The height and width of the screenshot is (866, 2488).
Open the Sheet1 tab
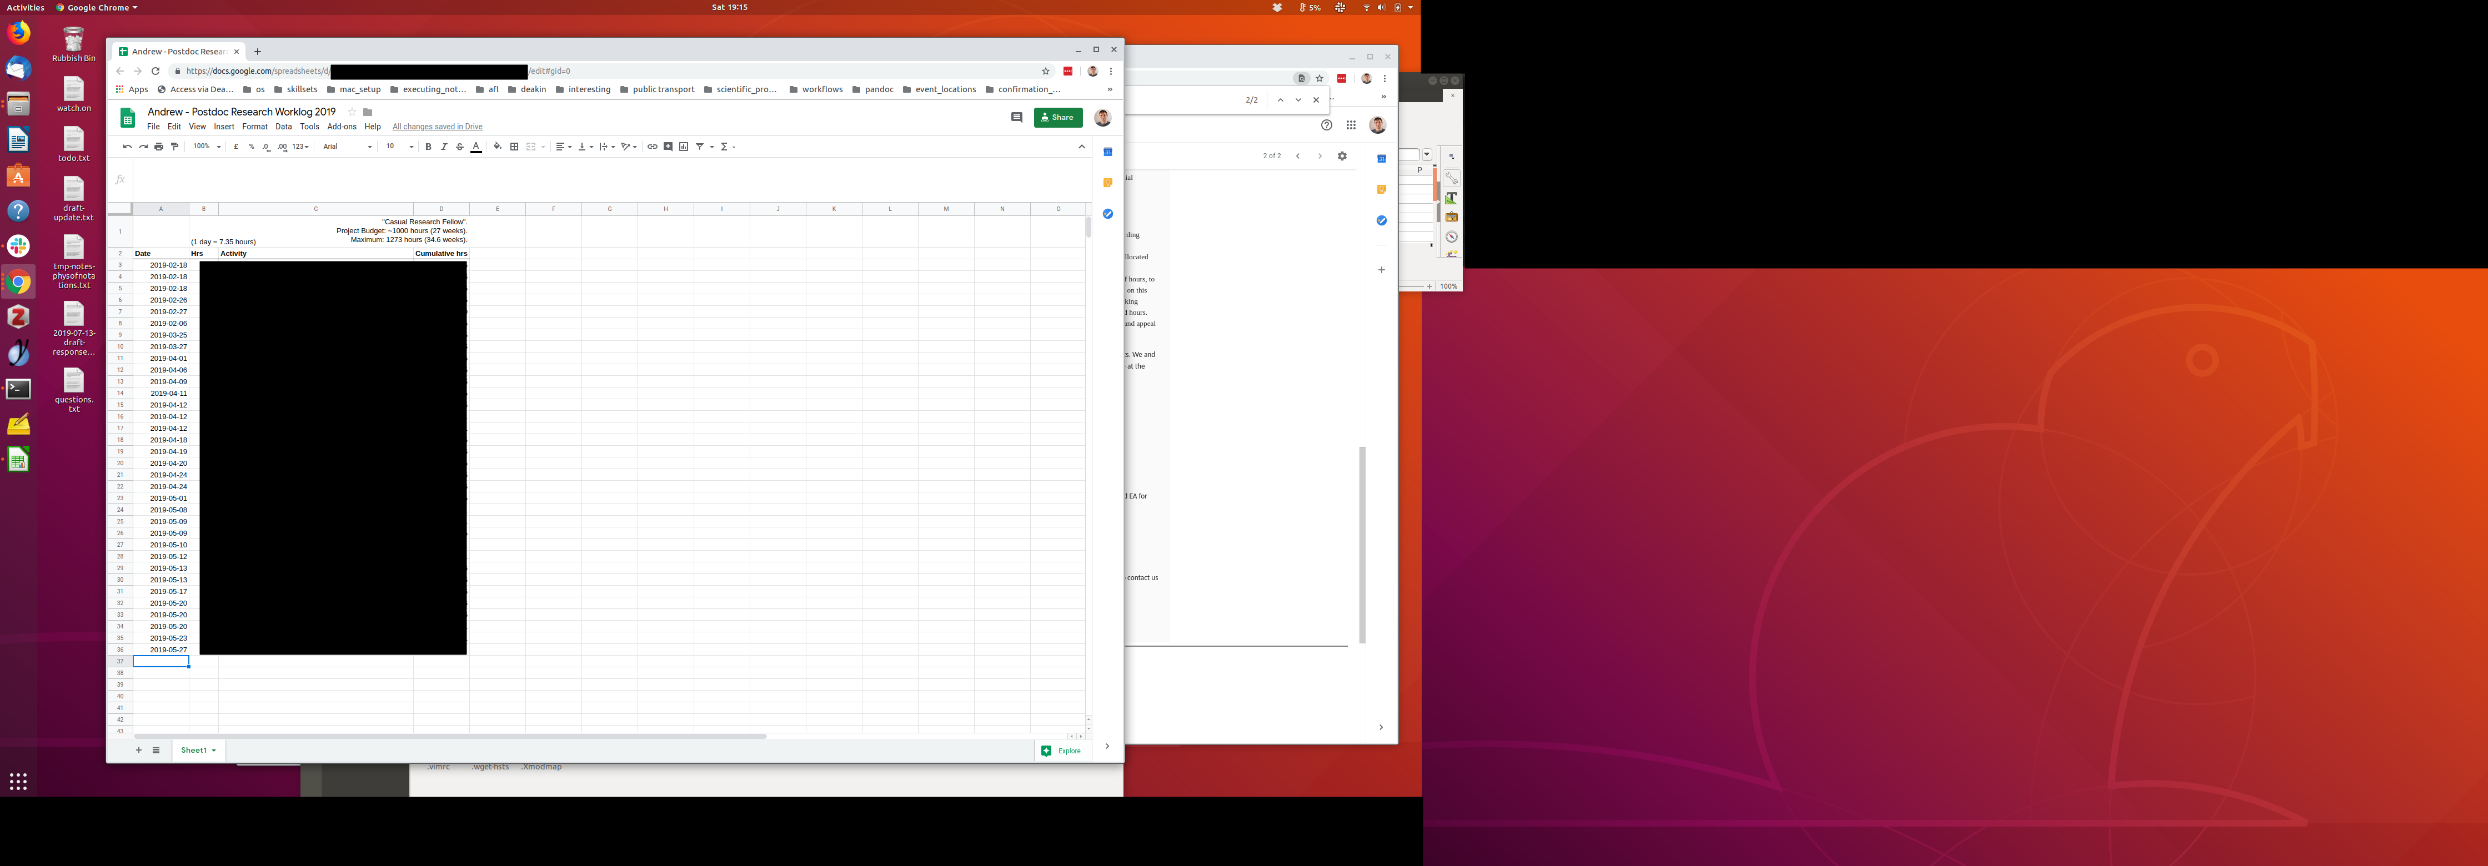click(194, 750)
